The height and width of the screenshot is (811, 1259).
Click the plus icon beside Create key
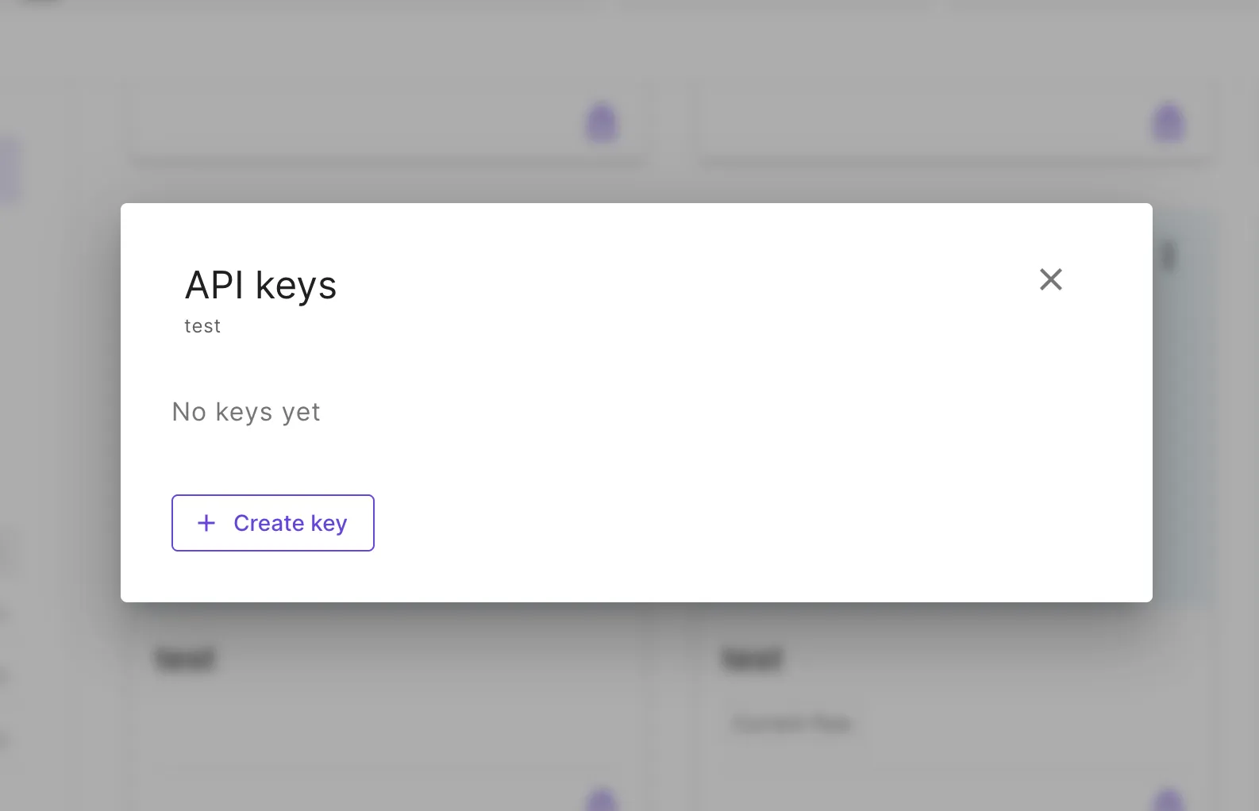point(206,523)
